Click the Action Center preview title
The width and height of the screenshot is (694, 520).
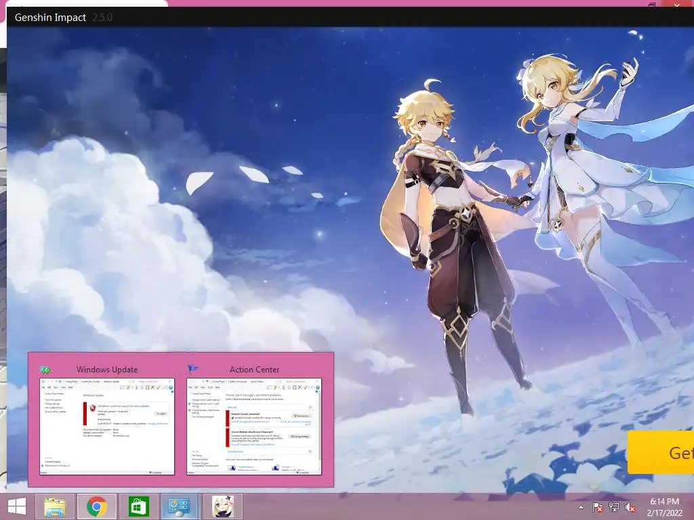[x=255, y=369]
